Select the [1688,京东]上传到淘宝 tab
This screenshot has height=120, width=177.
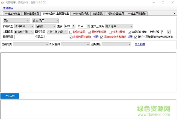pos(56,13)
